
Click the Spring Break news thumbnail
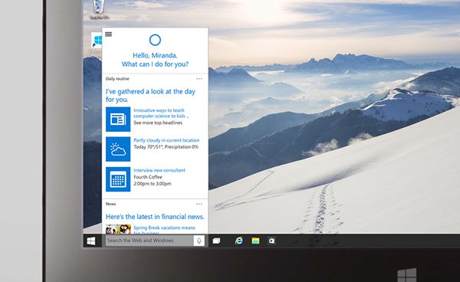pos(118,229)
